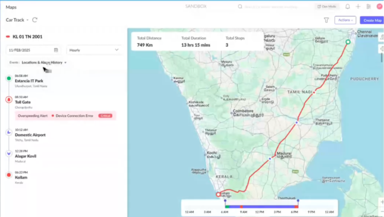Open the Locations & Alarm History dropdown
Image resolution: width=384 pixels, height=217 pixels.
44,62
